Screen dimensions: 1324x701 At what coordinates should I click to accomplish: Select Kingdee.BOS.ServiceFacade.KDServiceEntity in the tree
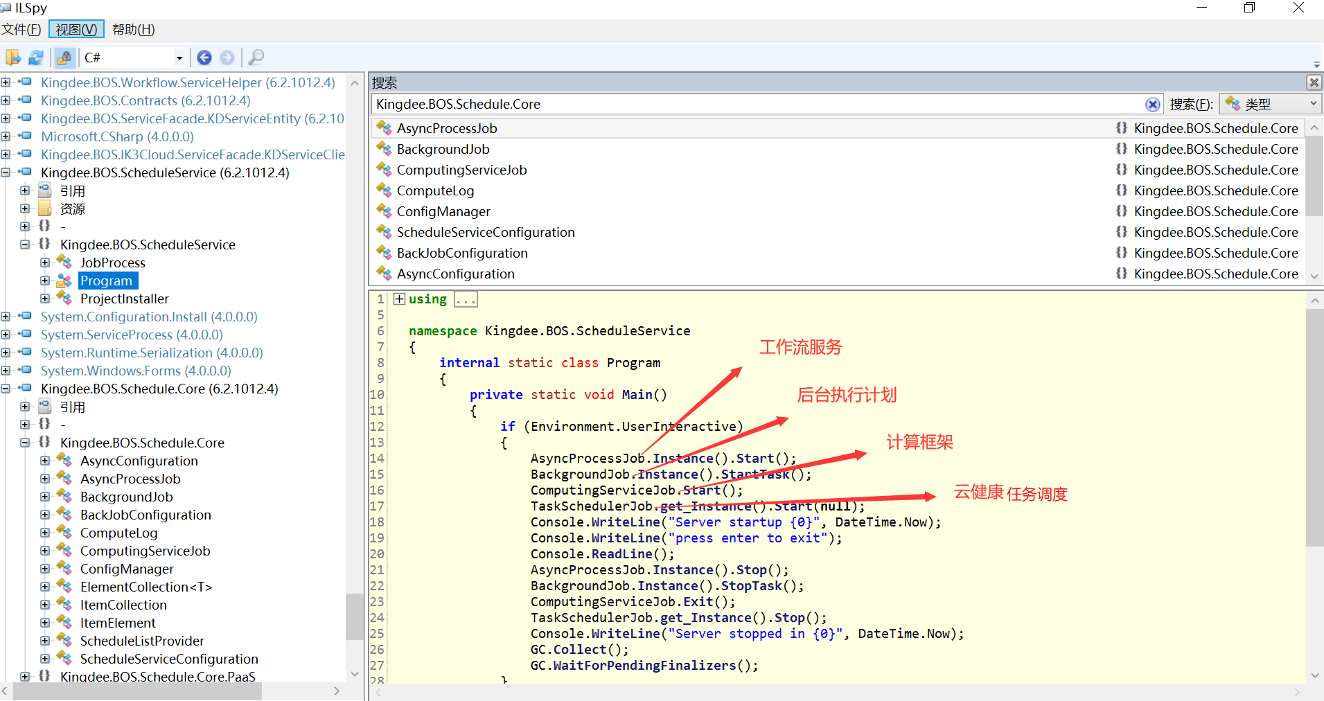pos(193,118)
